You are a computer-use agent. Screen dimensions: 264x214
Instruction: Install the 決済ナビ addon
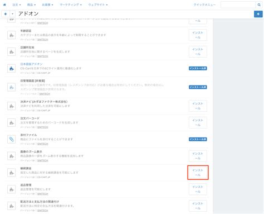(198, 106)
